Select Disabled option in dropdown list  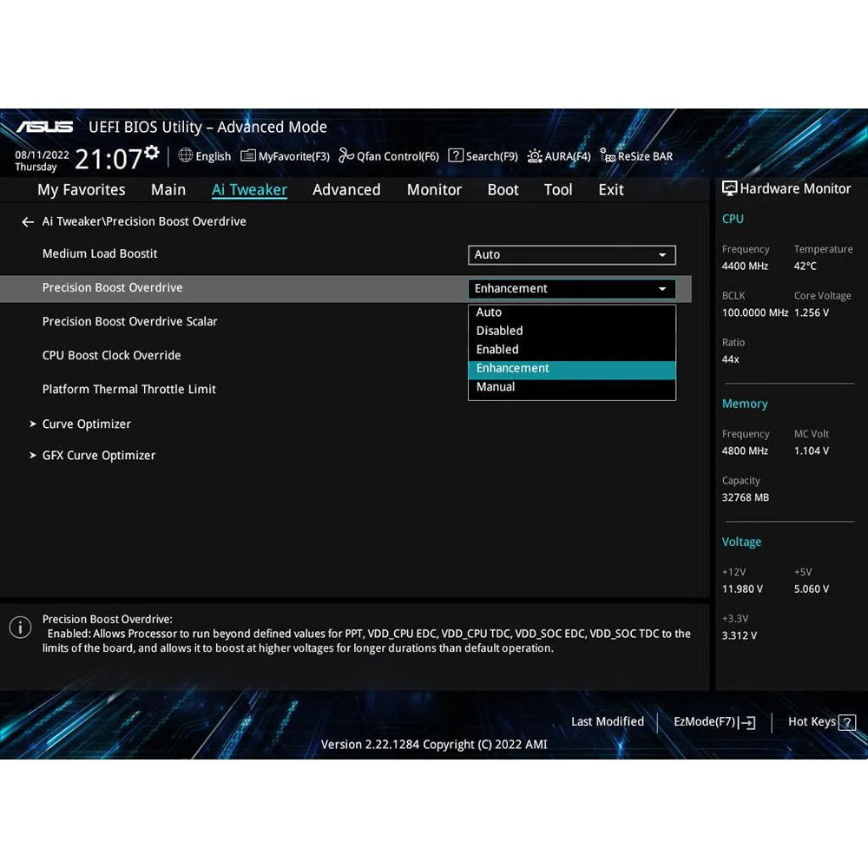point(571,331)
